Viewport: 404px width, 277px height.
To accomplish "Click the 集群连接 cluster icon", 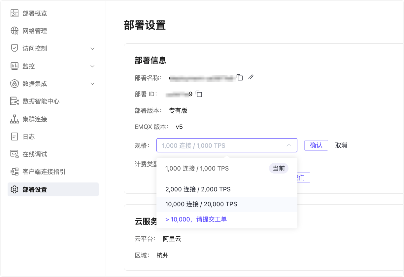I will click(x=15, y=119).
